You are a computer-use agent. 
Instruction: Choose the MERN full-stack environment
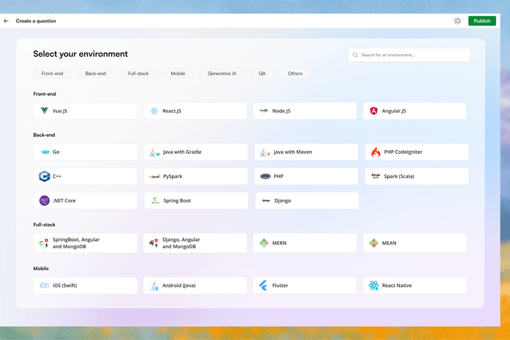(305, 243)
